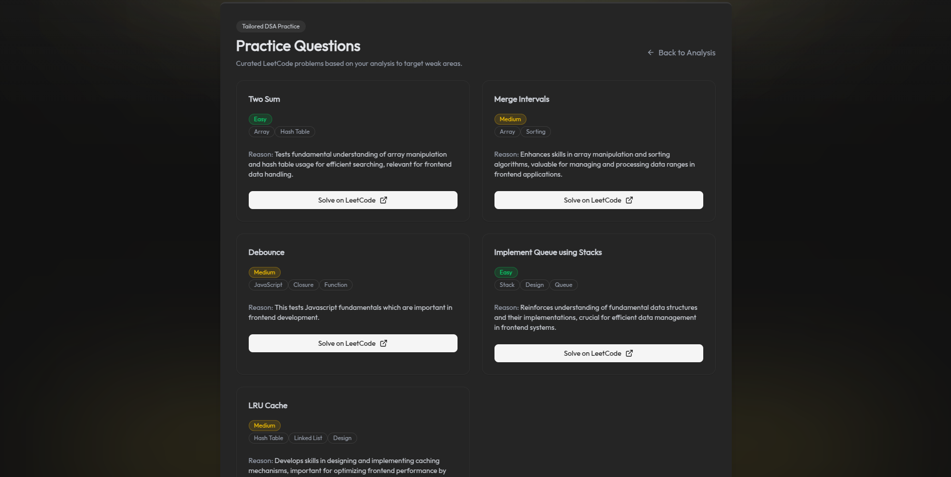
Task: Select the Closure tag on Debounce card
Action: [303, 285]
